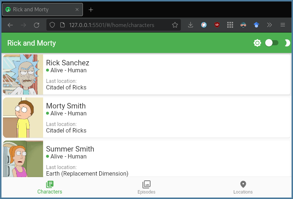Click Morty Smith's Citadel of Ricks location
The width and height of the screenshot is (293, 199).
[66, 130]
